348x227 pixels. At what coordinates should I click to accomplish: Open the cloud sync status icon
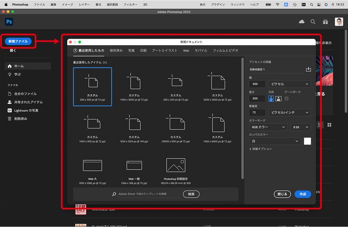(x=302, y=21)
